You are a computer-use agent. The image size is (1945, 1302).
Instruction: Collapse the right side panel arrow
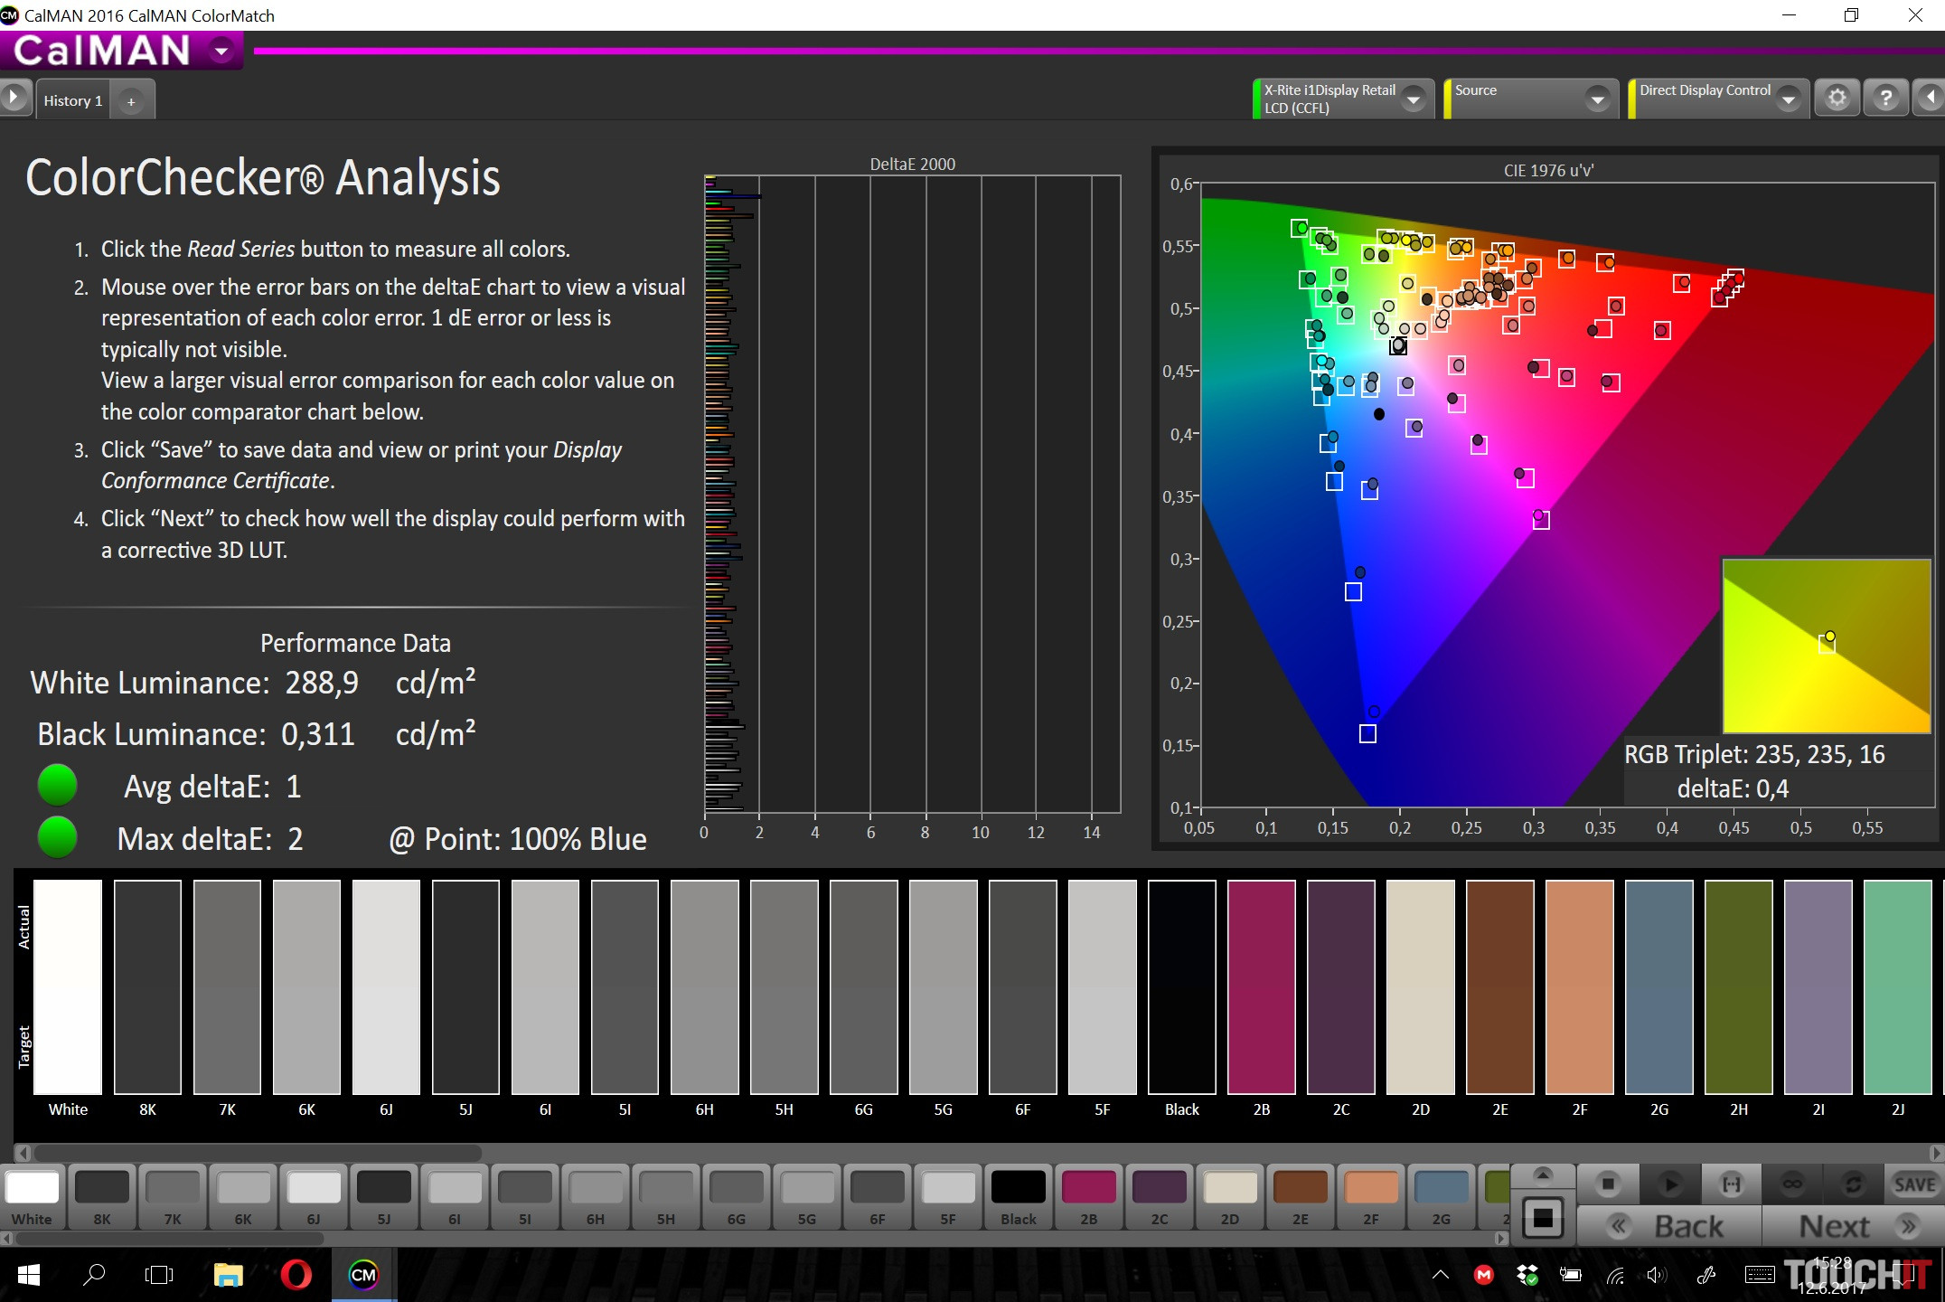point(1931,98)
